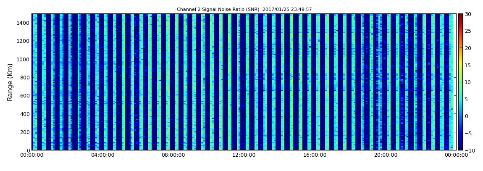Click the 08:00:00 time axis label
Viewport: 483px width, 171px height.
tap(173, 155)
